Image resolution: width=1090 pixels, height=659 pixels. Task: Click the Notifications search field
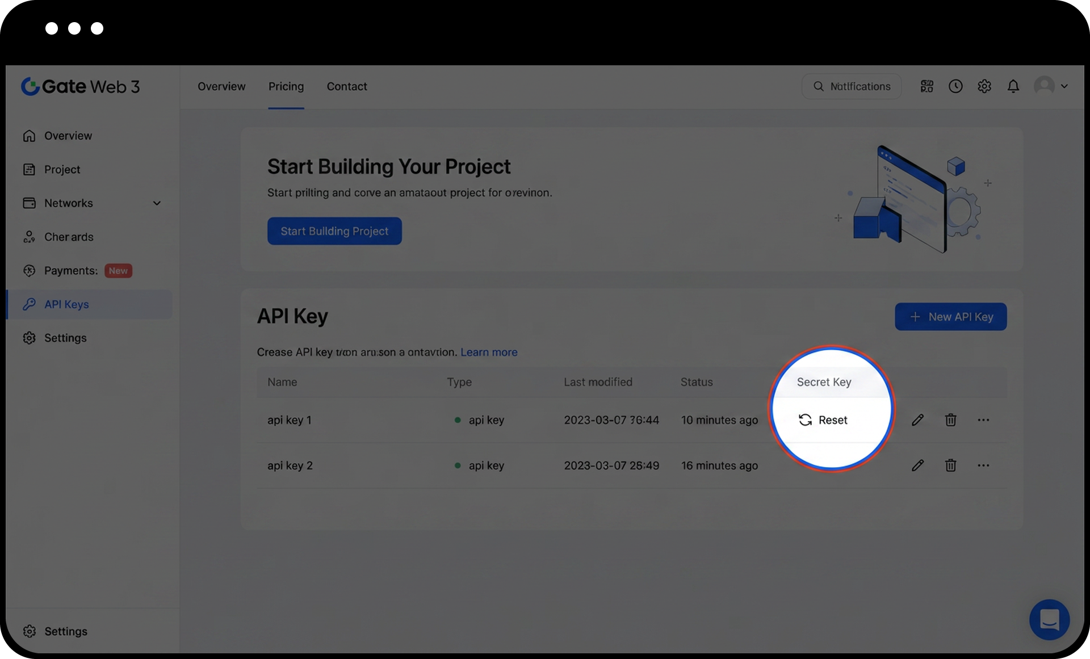(x=852, y=86)
